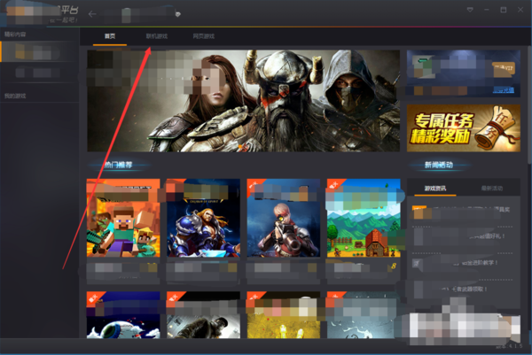Switch to the 最新活动 news tab

tap(491, 188)
